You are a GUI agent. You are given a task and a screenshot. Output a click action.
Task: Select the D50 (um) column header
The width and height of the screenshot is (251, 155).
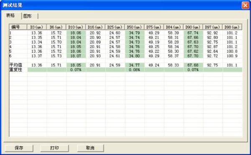tap(134, 27)
